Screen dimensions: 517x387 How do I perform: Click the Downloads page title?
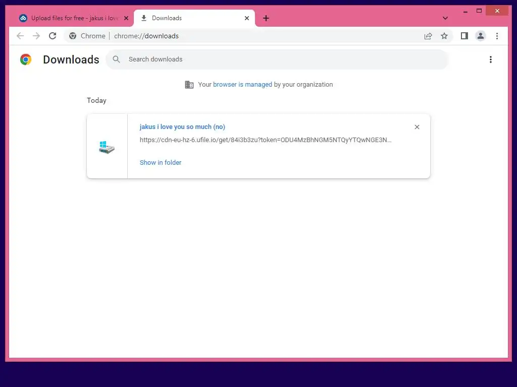click(x=71, y=59)
